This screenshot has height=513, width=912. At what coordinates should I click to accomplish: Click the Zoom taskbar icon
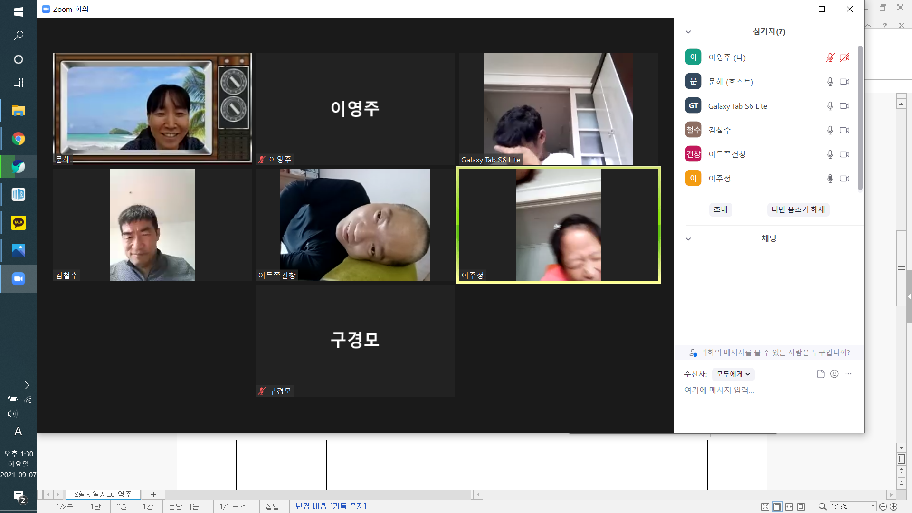19,279
